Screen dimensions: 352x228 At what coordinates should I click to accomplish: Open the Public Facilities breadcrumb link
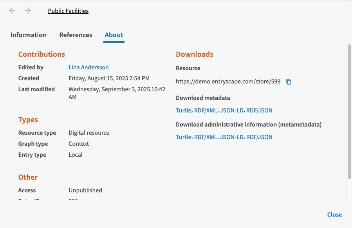point(68,11)
